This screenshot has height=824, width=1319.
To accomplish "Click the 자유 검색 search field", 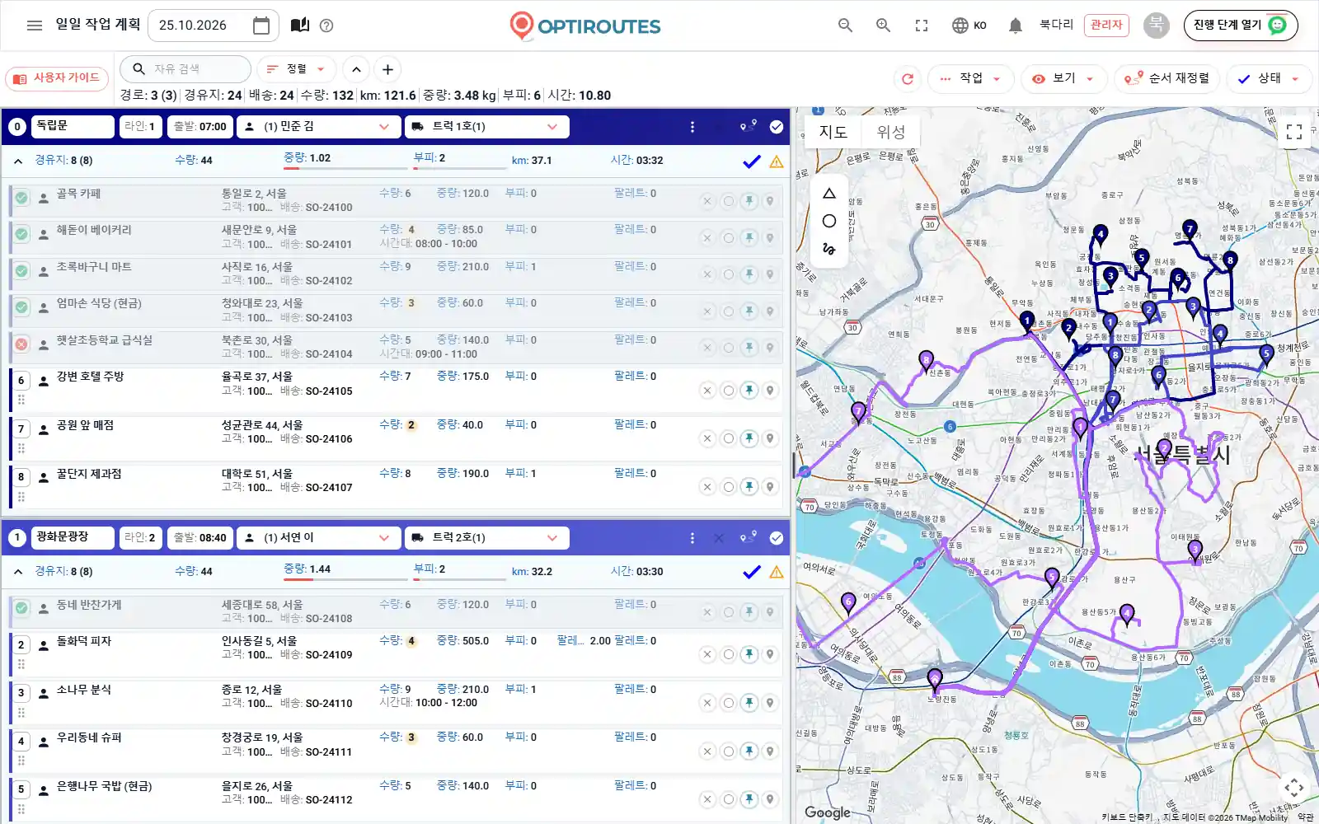I will tap(185, 69).
